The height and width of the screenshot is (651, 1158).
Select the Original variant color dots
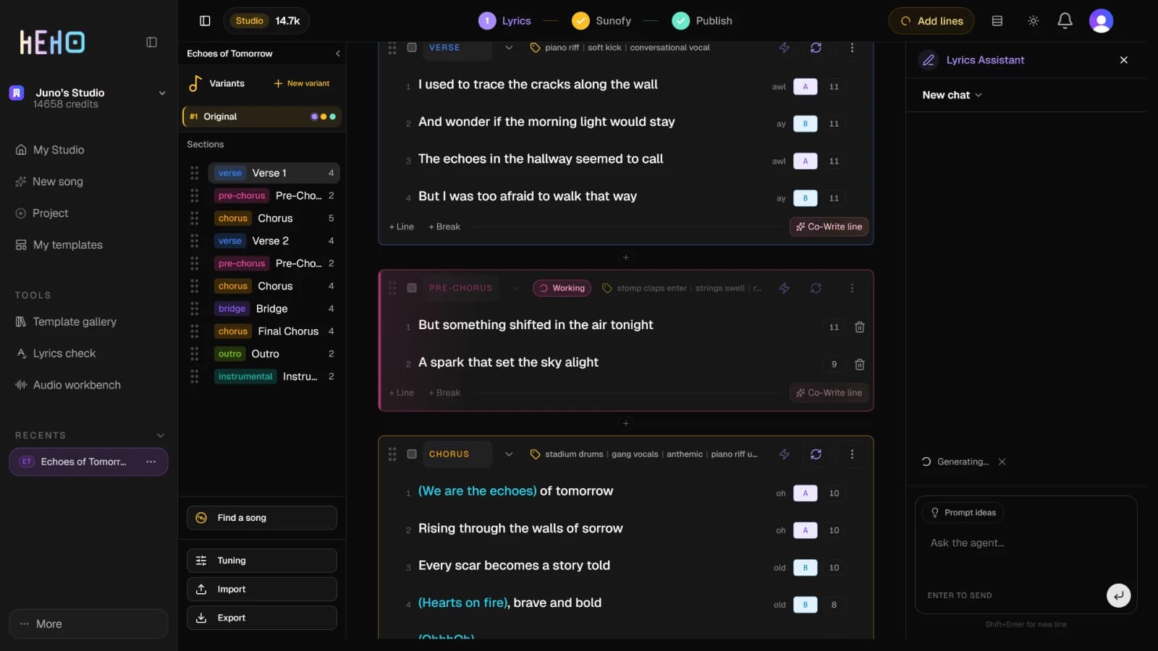pos(323,116)
